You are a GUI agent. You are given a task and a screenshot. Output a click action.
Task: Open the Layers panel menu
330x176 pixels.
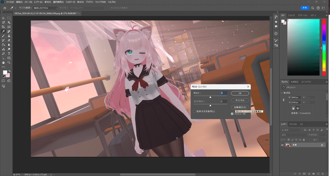point(326,124)
